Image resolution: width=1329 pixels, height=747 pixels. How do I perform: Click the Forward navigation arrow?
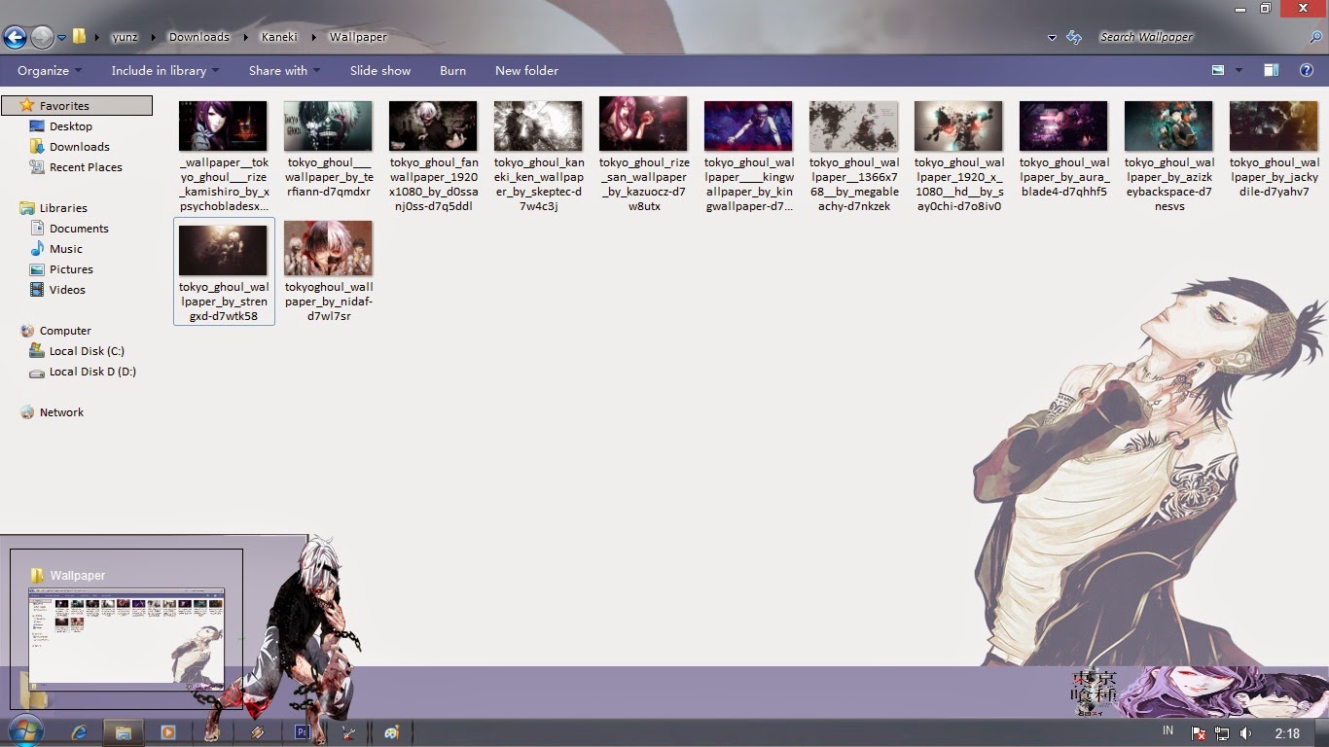42,37
